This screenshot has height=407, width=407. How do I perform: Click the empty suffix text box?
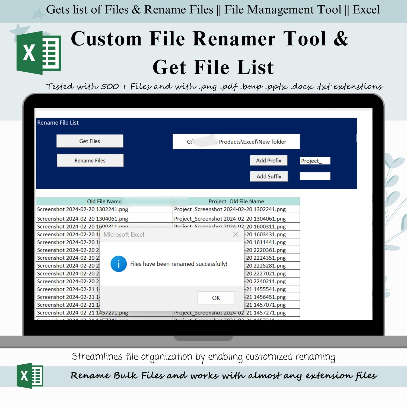(315, 176)
